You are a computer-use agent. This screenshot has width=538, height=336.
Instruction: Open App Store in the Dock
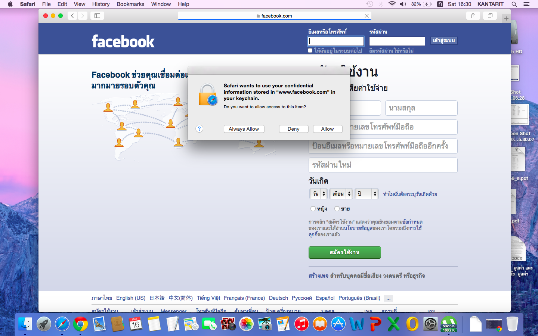(338, 324)
